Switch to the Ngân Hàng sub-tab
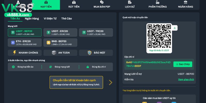The width and height of the screenshot is (206, 103). 32,19
